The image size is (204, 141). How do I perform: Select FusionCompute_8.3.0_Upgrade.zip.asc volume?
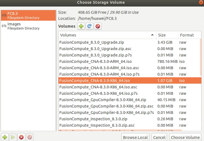click(x=129, y=49)
